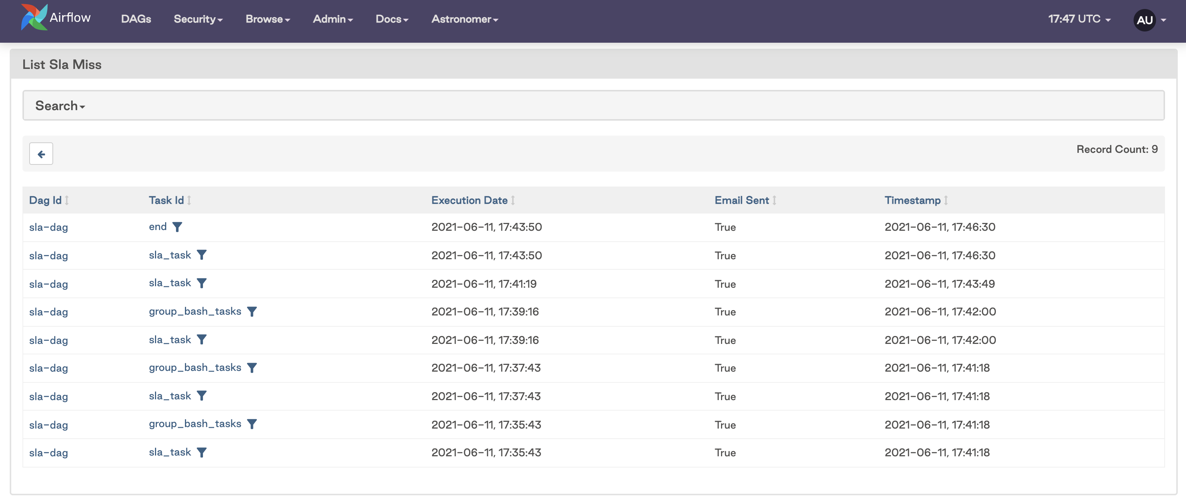Click filter icon in last group_bash_tasks row

pos(252,424)
